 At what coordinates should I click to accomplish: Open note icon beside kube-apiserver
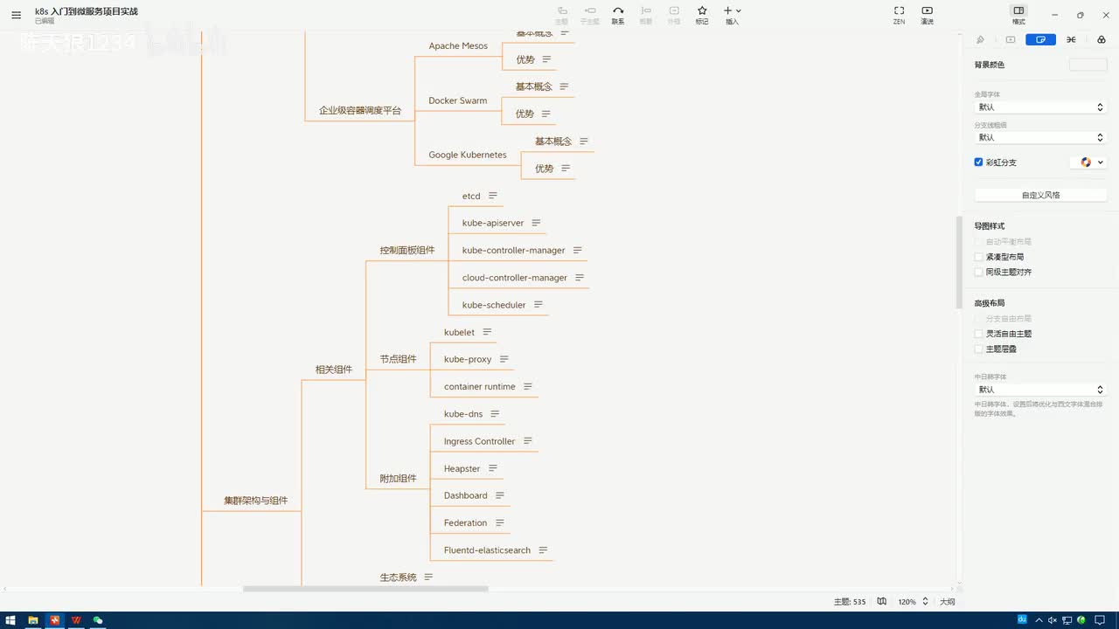(x=536, y=223)
